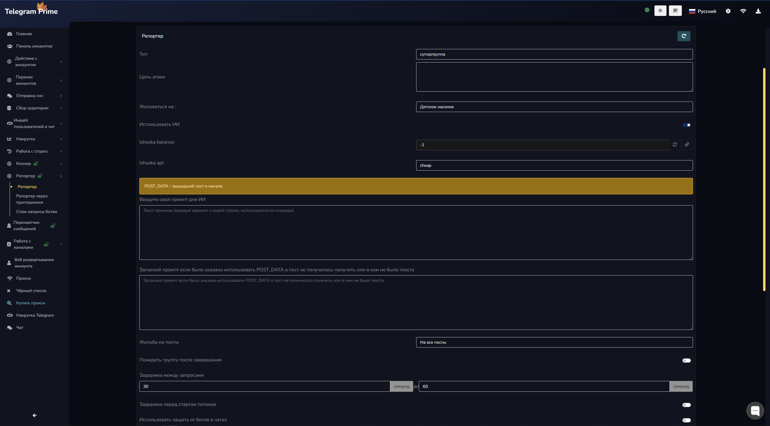Click the Панель аккаунтов users icon
This screenshot has width=770, height=426.
[x=10, y=46]
